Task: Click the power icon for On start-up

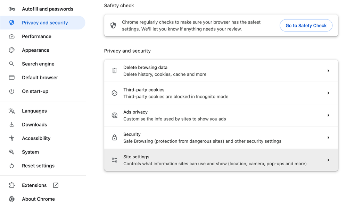Action: (x=12, y=91)
